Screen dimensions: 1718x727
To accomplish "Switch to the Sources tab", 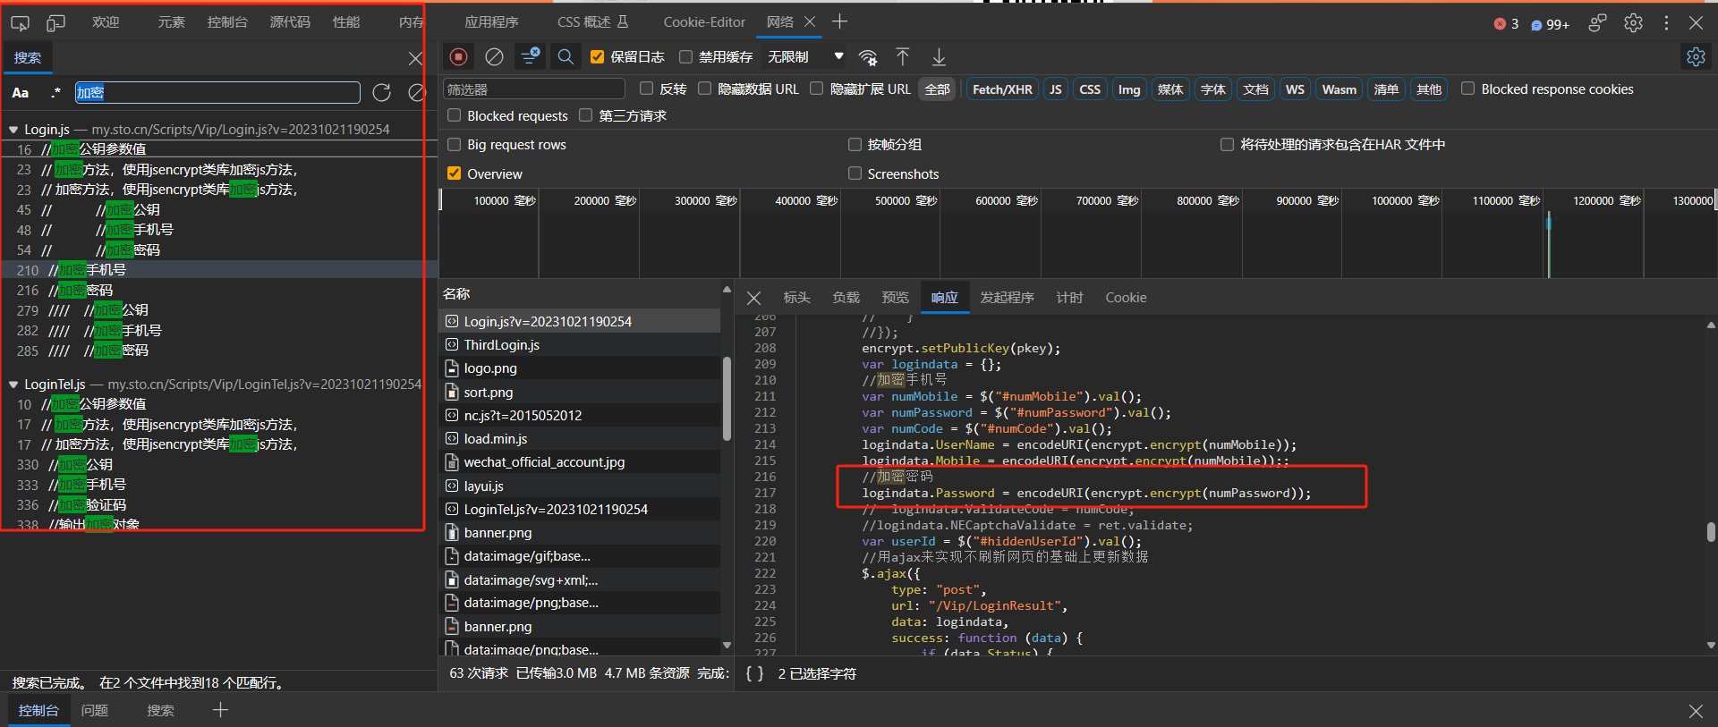I will 290,22.
